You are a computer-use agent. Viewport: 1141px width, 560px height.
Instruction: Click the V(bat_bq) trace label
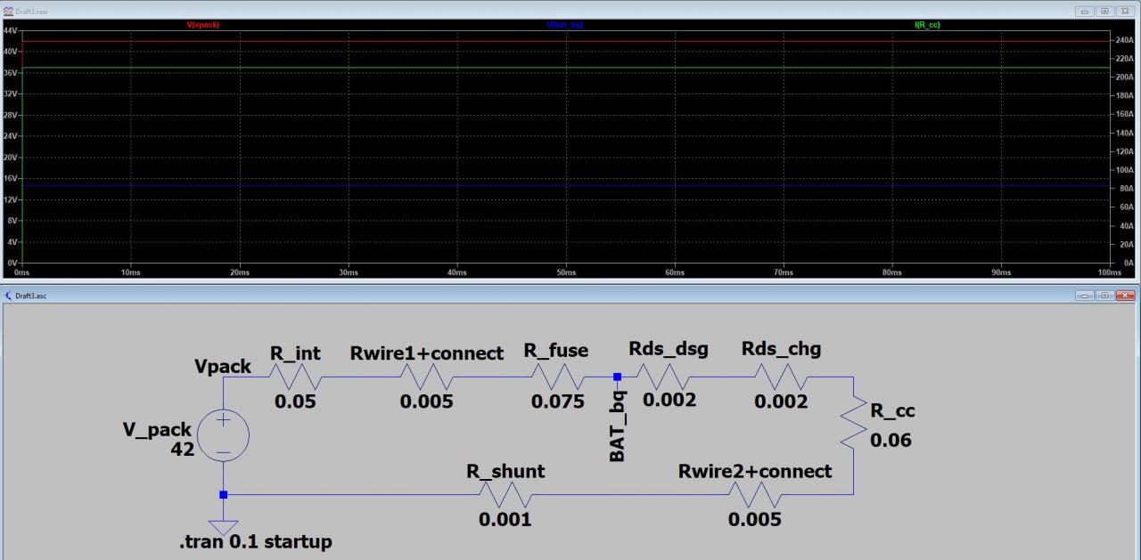[563, 25]
